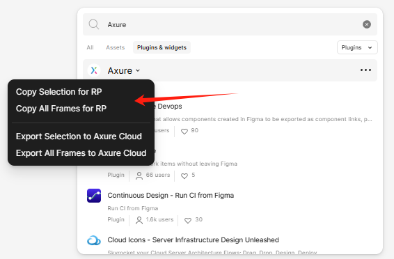Viewport: 394px width, 259px height.
Task: Choose Copy All Frames for RP
Action: [61, 109]
